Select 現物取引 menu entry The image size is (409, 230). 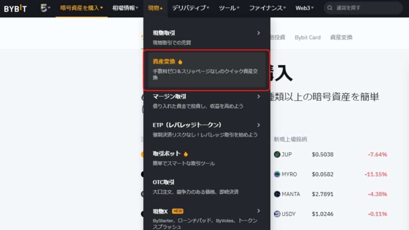pyautogui.click(x=206, y=37)
